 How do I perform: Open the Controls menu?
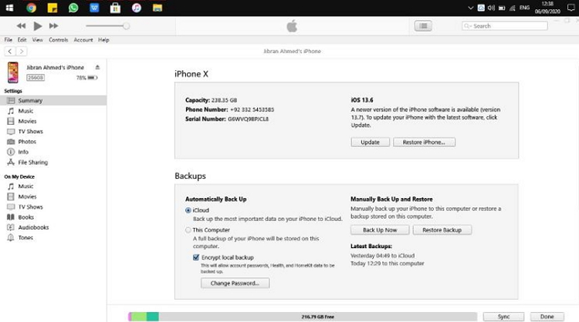click(59, 40)
